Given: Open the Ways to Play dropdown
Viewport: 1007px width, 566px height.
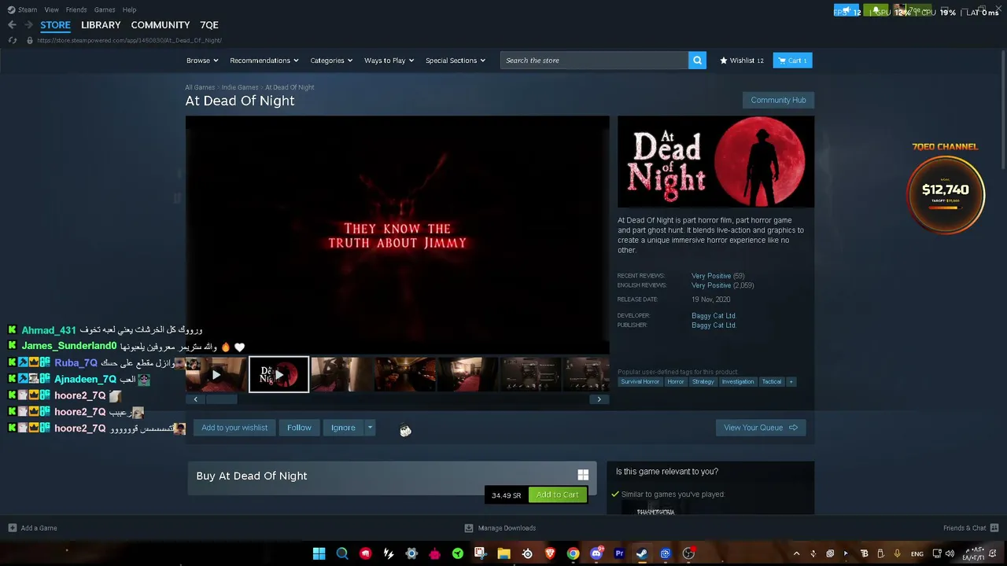Looking at the screenshot, I should 389,61.
